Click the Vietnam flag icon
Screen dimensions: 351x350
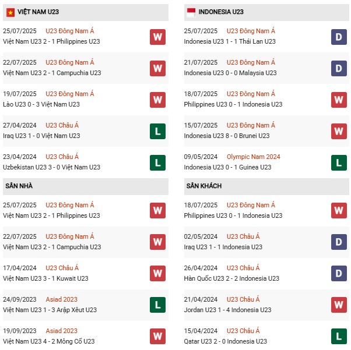pos(10,12)
